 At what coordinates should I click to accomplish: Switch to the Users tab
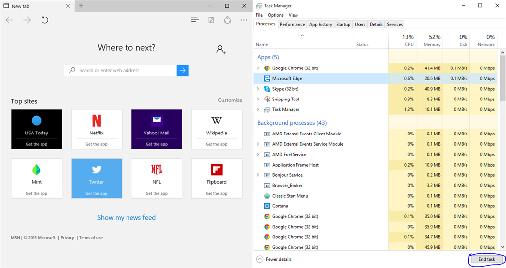point(360,25)
